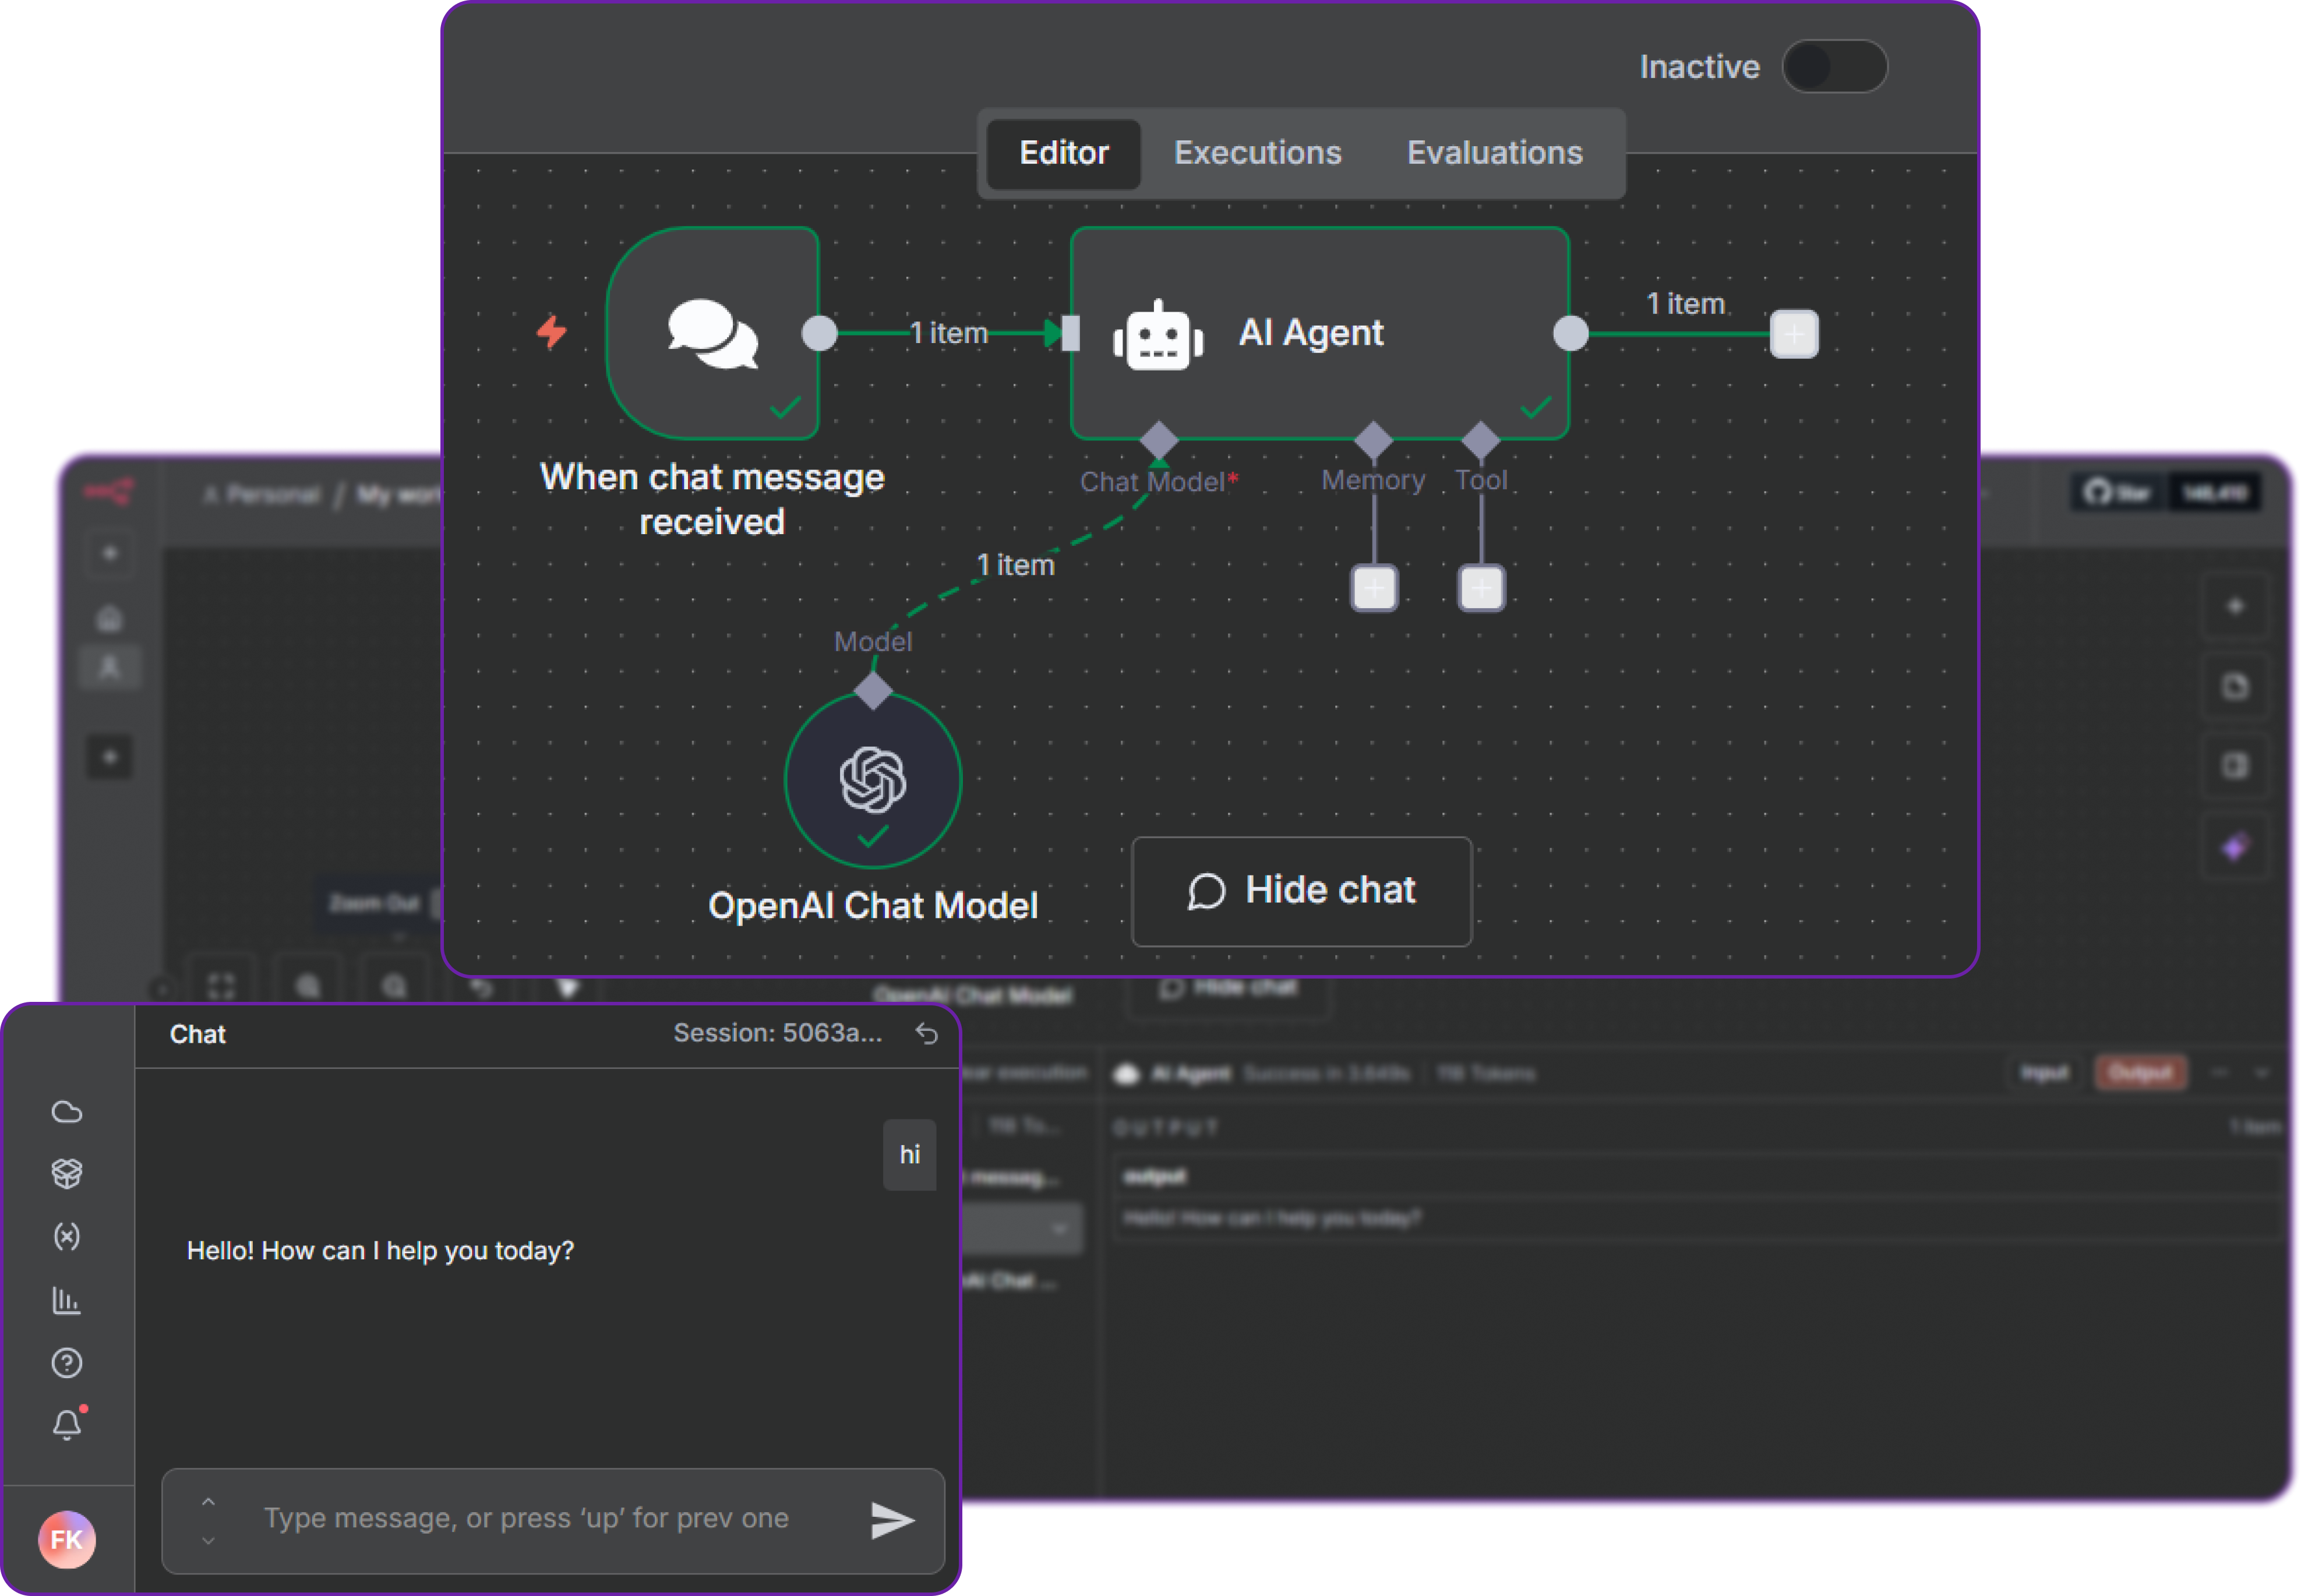Click the Hide chat button
Viewport: 2301px width, 1596px height.
click(x=1301, y=891)
